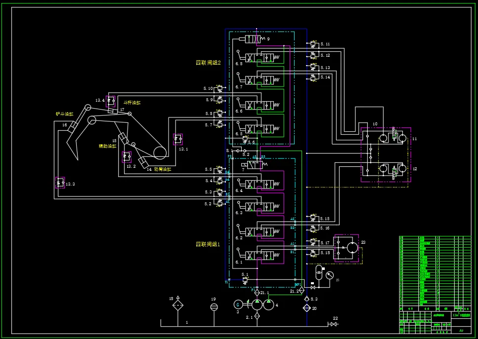Screen dimensions: 478x339
Task: Select relief valve symbol 5.11
Action: pyautogui.click(x=313, y=44)
